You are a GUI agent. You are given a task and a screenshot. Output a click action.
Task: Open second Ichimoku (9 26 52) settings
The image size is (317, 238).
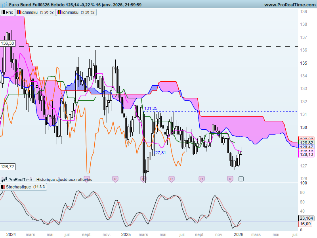pos(76,12)
